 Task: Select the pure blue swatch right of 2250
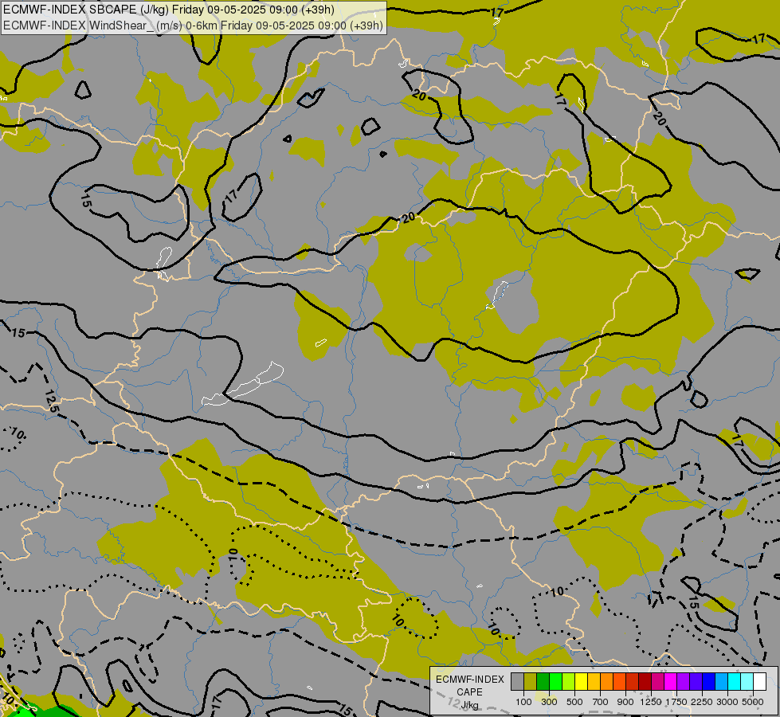(709, 681)
